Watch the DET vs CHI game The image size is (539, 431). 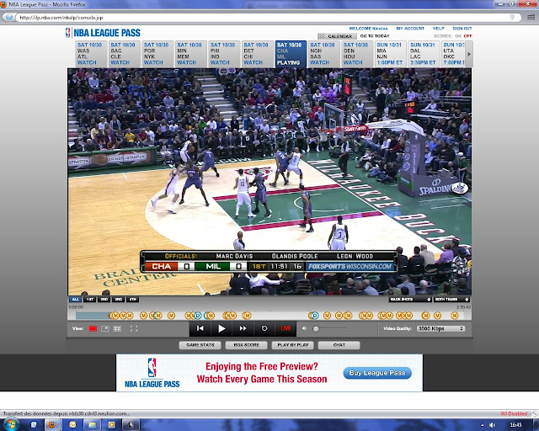click(258, 54)
